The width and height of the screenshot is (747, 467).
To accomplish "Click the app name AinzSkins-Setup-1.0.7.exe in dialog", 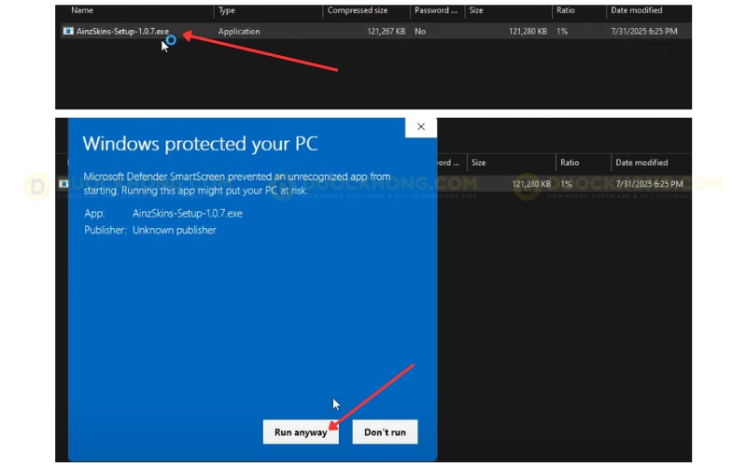I will (x=188, y=214).
